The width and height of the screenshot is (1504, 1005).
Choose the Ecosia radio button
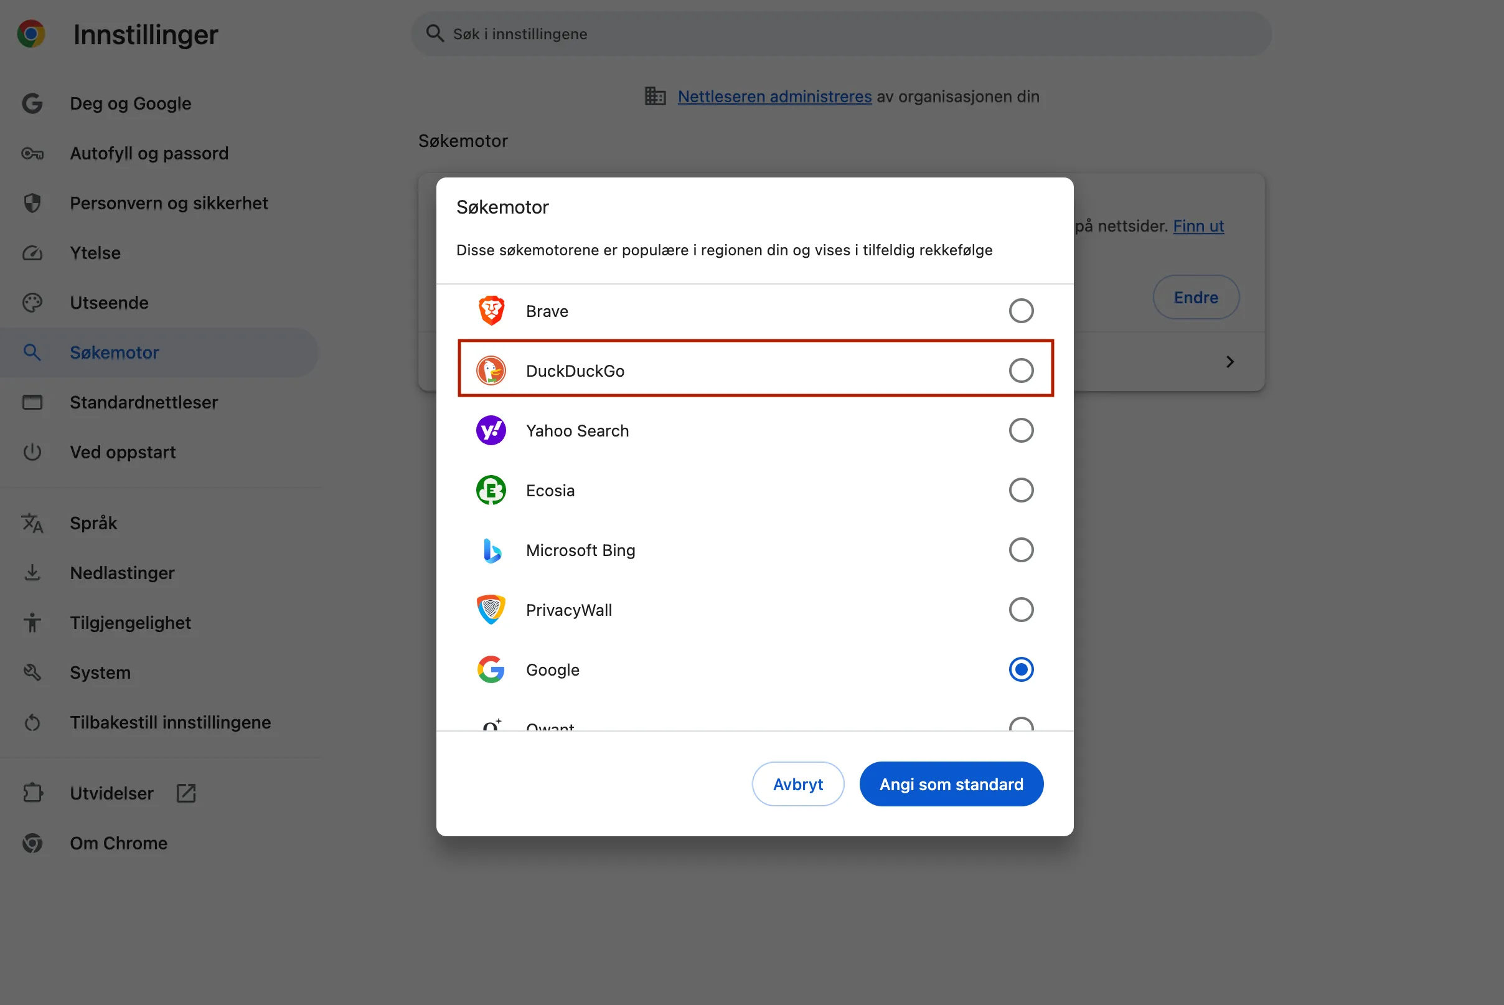point(1021,490)
